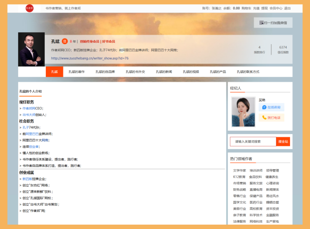
Task: Click the 作者邦 red logo icon
Action: 31,8
